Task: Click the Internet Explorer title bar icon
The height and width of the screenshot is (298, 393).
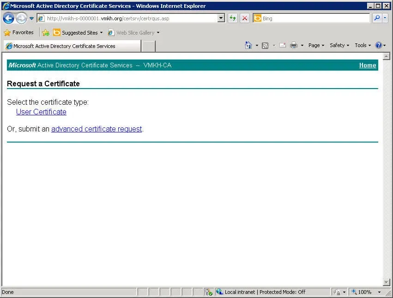Action: click(6, 6)
